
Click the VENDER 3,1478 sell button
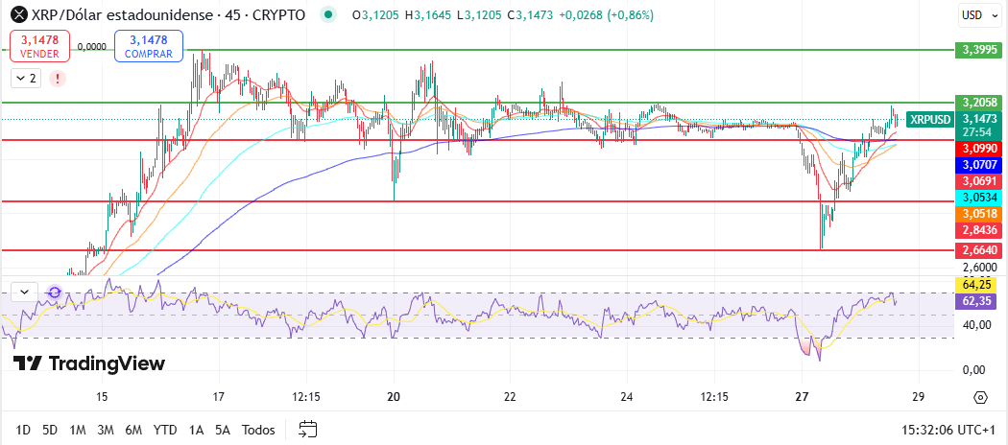(x=39, y=46)
